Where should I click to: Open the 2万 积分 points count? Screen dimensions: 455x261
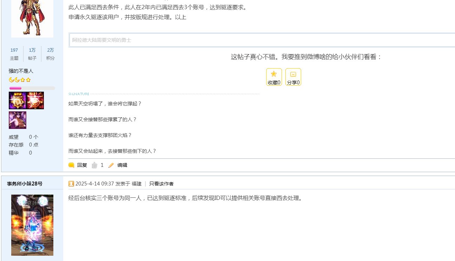click(51, 54)
